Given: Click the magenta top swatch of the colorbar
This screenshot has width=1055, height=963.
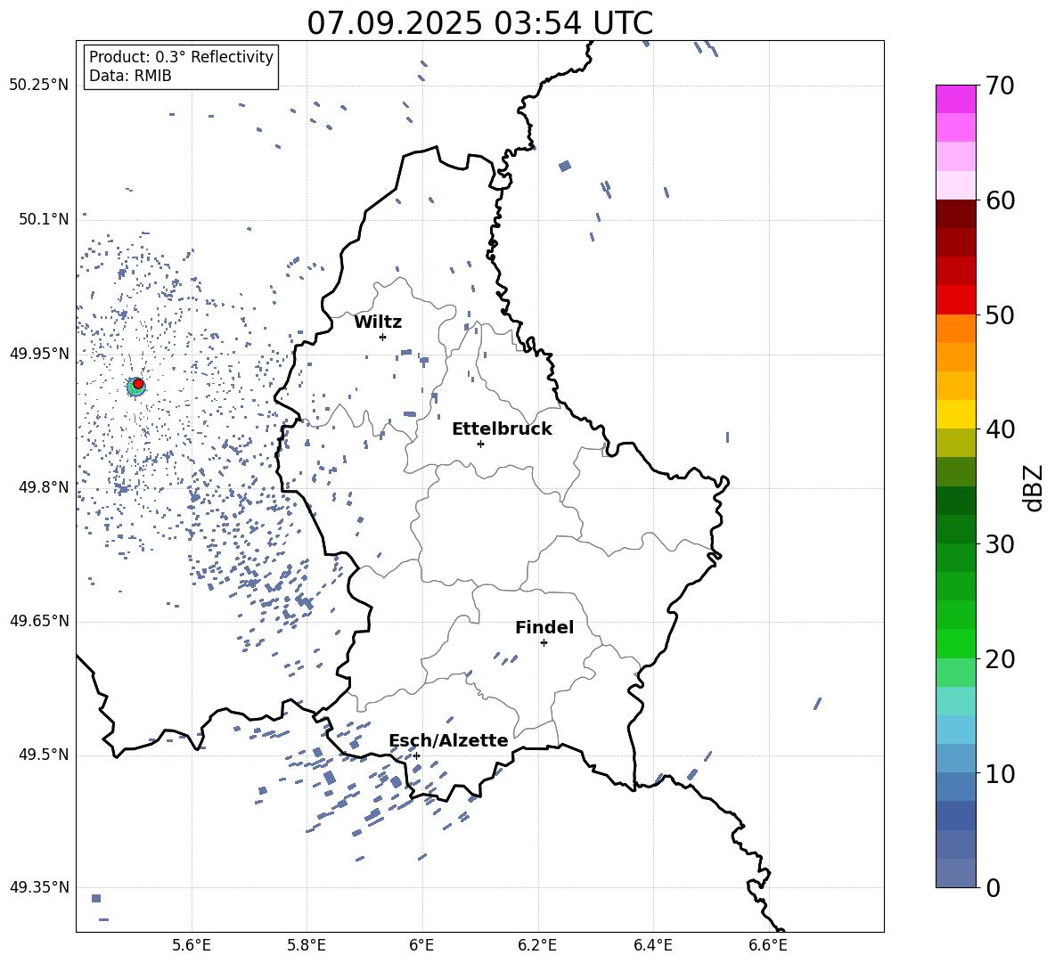Looking at the screenshot, I should (955, 100).
